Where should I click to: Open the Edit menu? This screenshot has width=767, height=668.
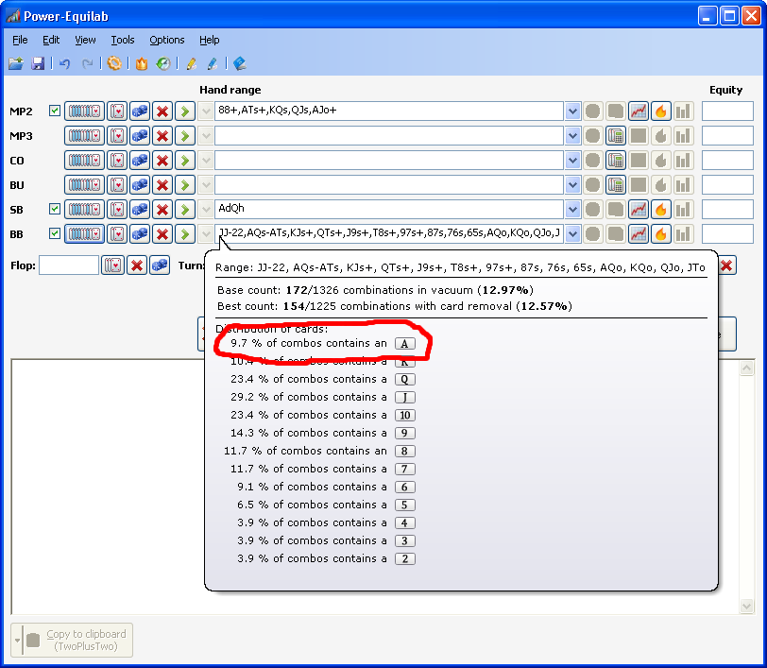click(51, 40)
